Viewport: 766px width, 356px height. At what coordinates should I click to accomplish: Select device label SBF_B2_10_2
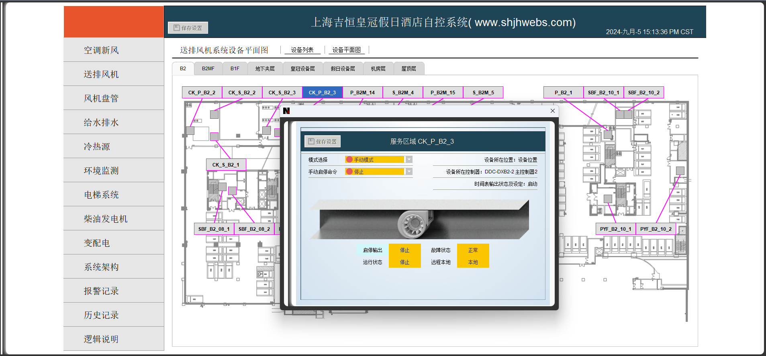[x=644, y=92]
